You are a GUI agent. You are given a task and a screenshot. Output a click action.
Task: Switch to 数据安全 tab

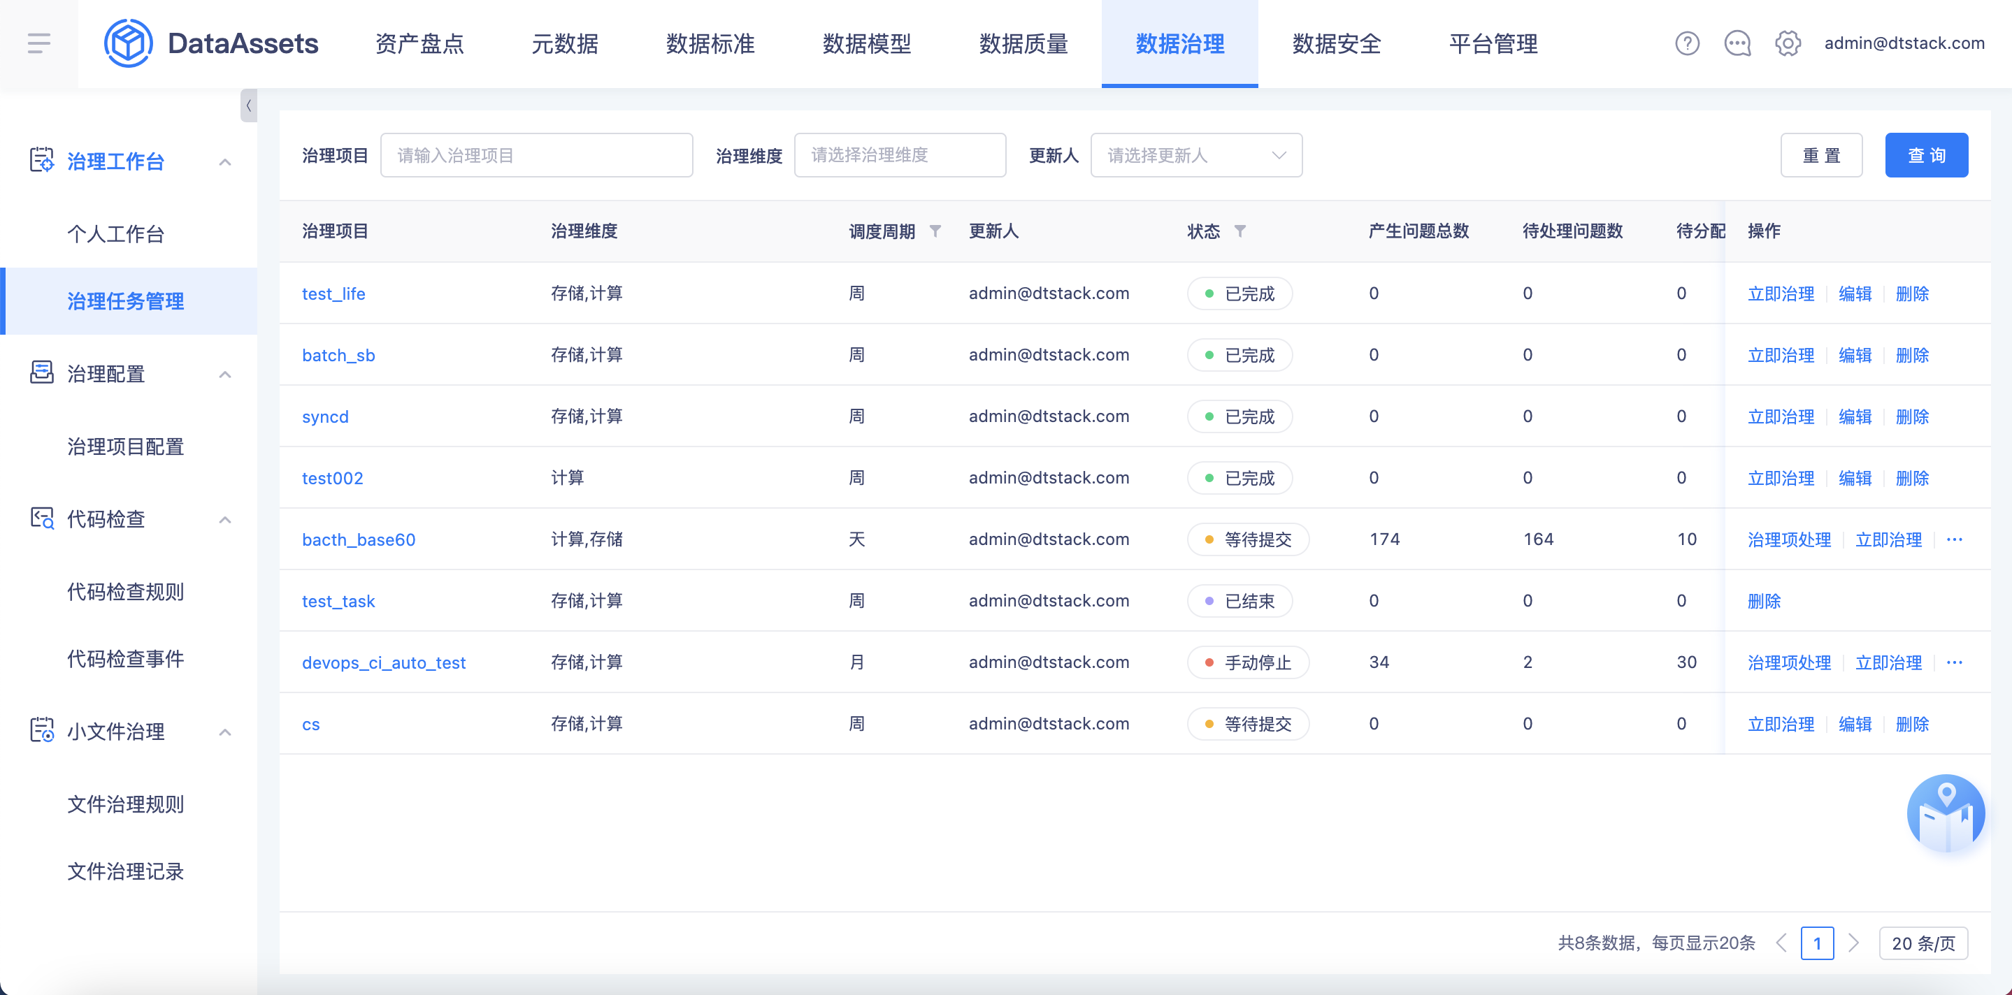(1337, 43)
